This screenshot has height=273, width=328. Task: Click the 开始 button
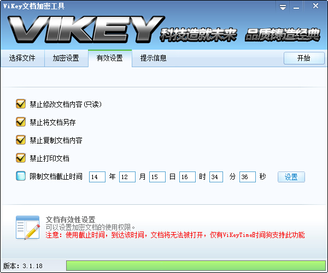click(x=304, y=58)
